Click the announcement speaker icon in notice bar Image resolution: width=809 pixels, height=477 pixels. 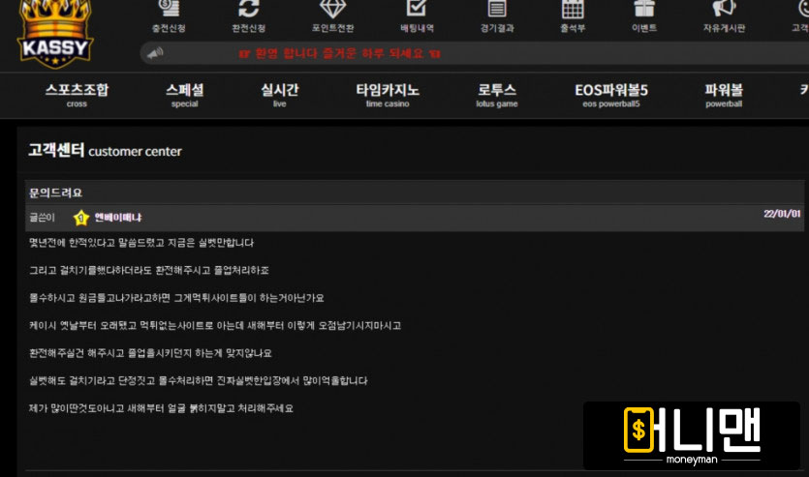(155, 53)
